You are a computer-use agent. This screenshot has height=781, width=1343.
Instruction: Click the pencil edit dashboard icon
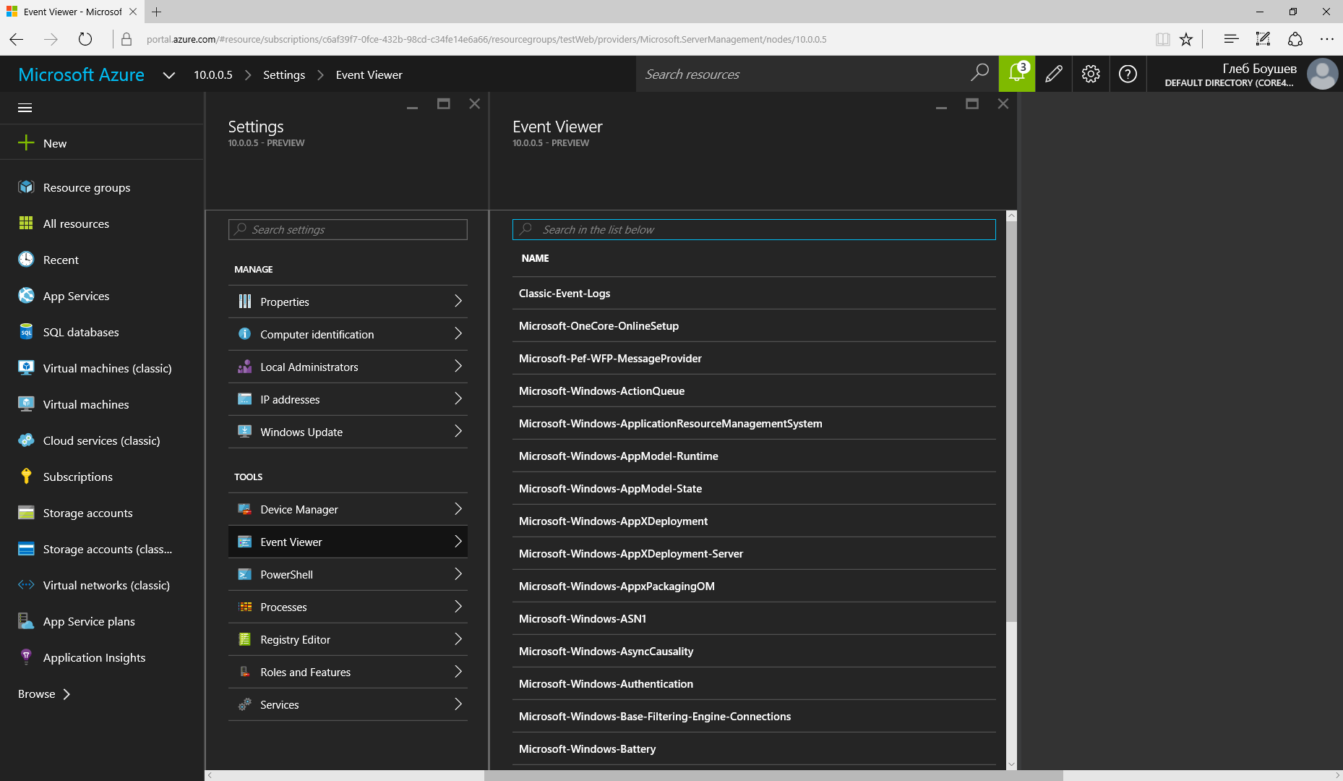coord(1054,74)
